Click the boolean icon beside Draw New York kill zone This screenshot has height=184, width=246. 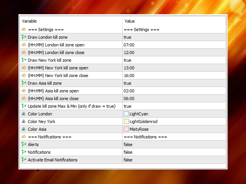click(x=23, y=60)
